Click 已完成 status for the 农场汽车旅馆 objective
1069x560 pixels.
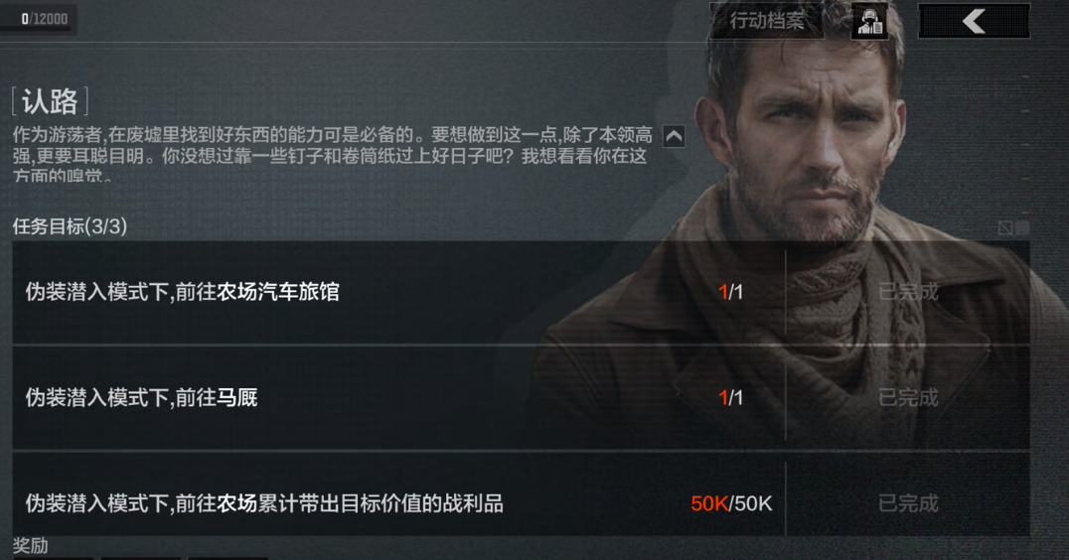point(908,292)
